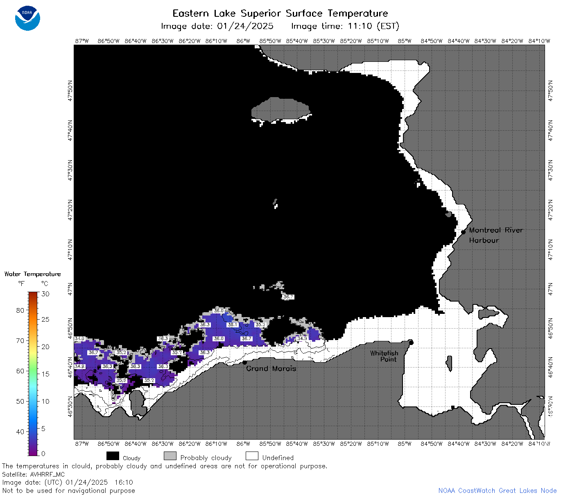Click the 15 Celsius tick label
Image resolution: width=561 pixels, height=497 pixels.
[45, 374]
